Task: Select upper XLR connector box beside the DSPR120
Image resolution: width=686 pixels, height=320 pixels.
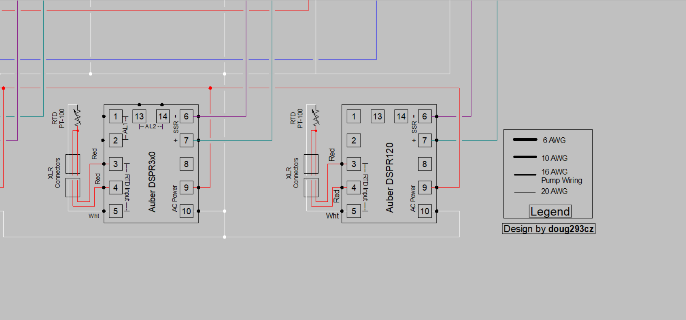Action: click(311, 164)
